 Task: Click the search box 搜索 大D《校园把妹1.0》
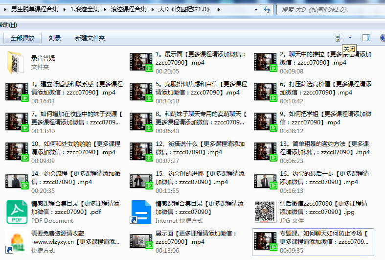point(331,10)
